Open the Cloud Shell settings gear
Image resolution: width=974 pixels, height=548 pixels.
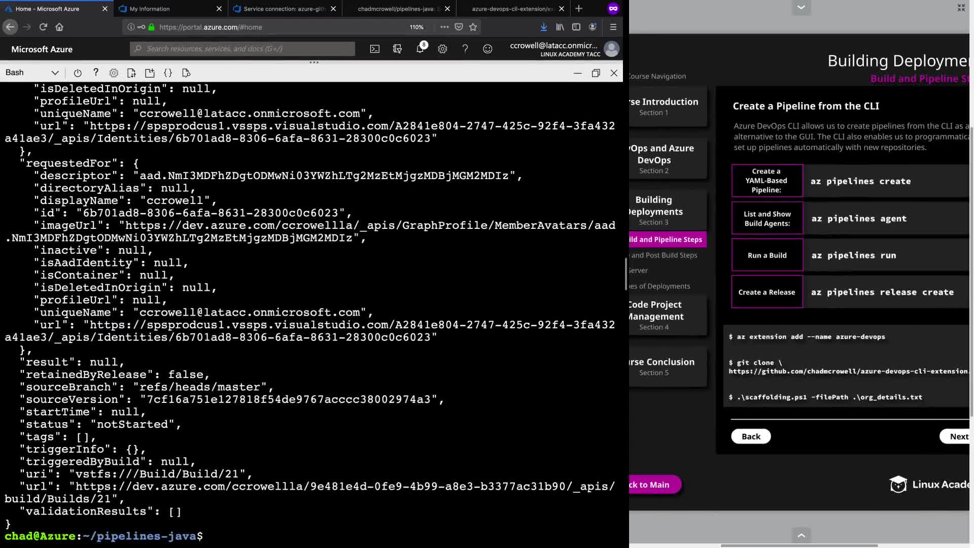114,73
